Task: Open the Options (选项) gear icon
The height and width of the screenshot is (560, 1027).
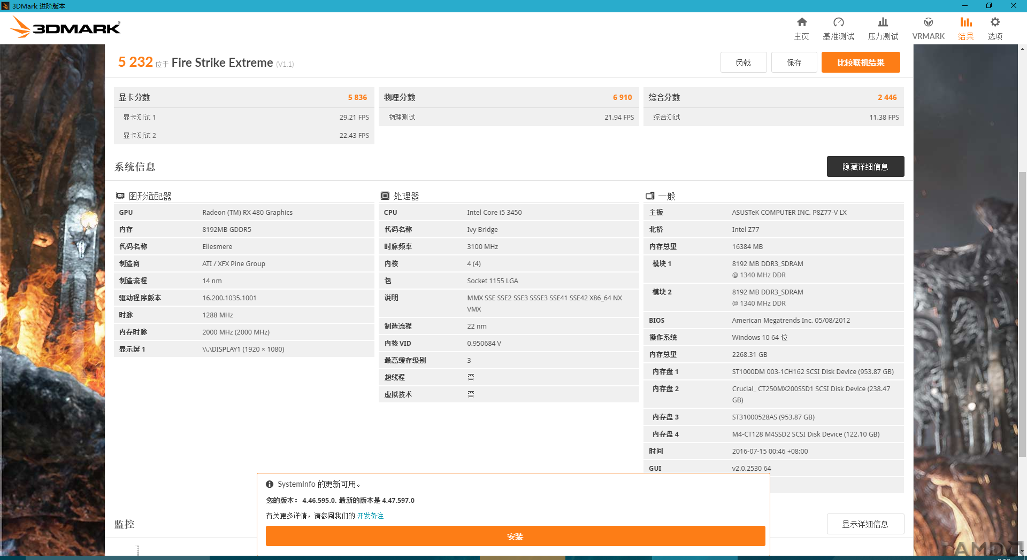Action: tap(995, 22)
